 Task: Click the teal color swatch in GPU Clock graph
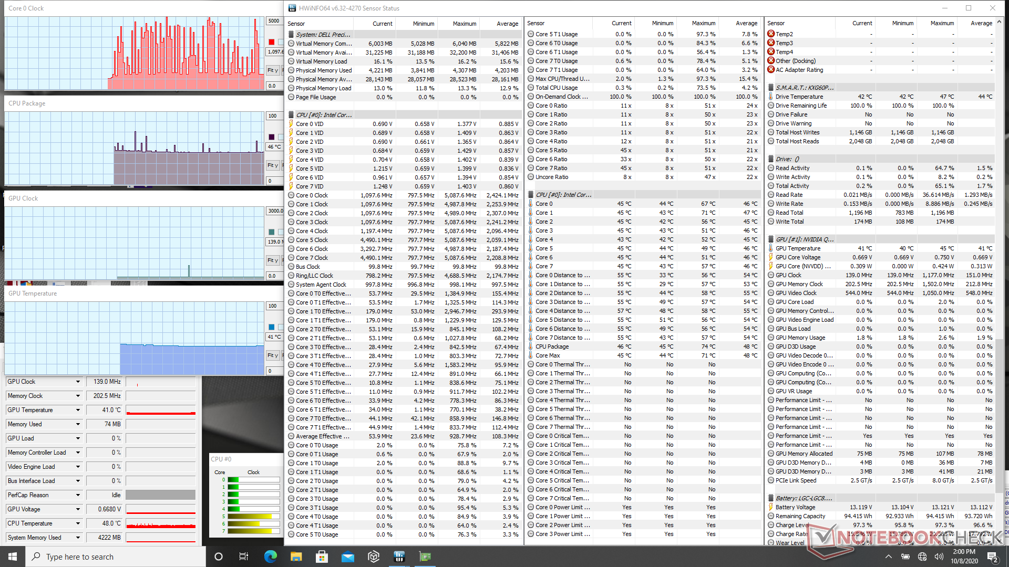(271, 232)
